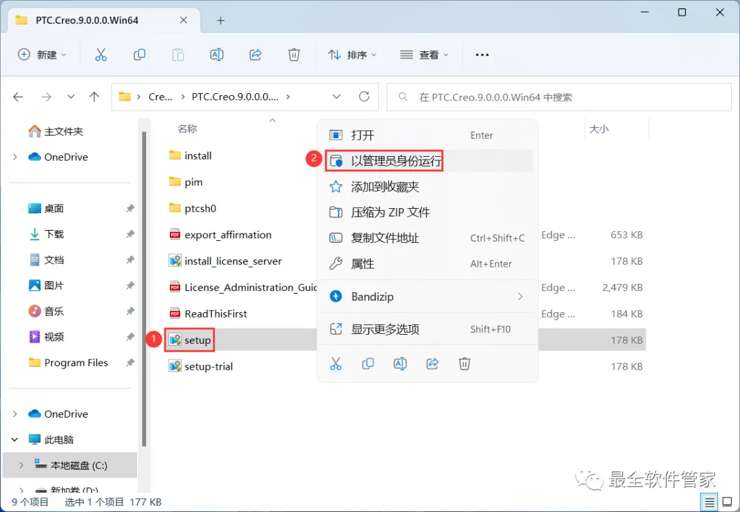This screenshot has height=512, width=740.
Task: Click the Share icon in the context menu
Action: [x=432, y=363]
